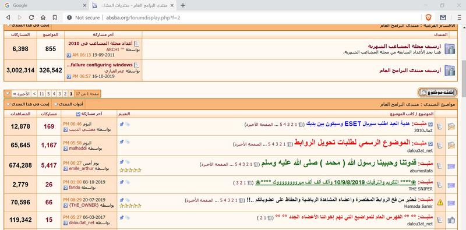Image resolution: width=466 pixels, height=230 pixels.
Task: Close the Google tab
Action: 84,5
